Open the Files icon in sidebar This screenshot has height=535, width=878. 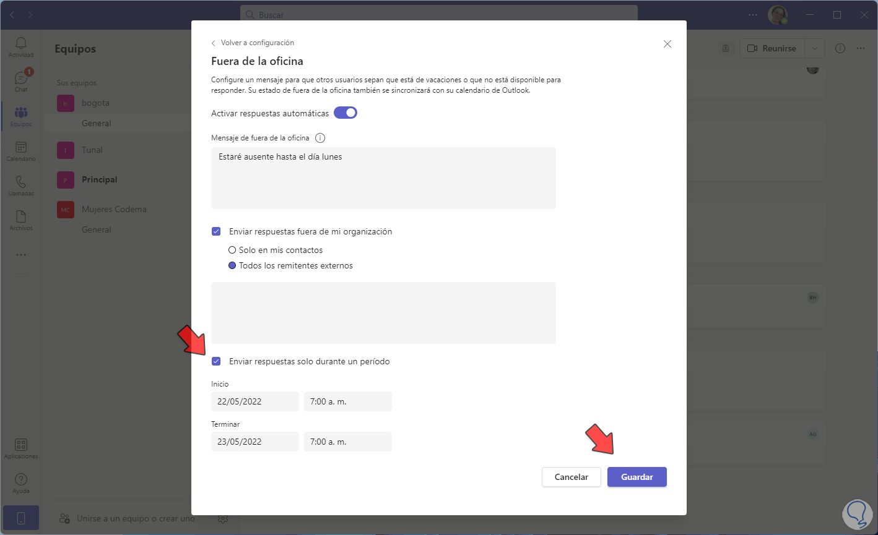21,220
